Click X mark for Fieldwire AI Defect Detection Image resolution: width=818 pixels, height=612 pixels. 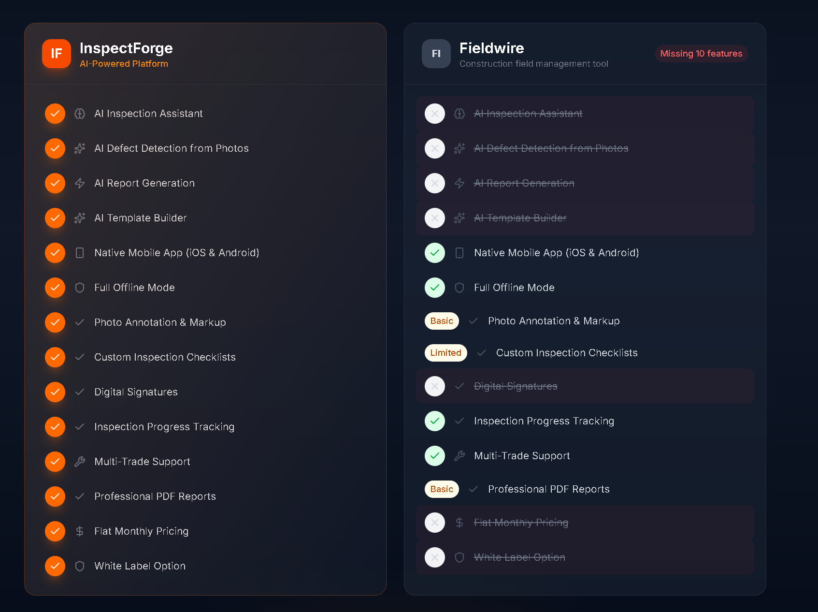[435, 148]
